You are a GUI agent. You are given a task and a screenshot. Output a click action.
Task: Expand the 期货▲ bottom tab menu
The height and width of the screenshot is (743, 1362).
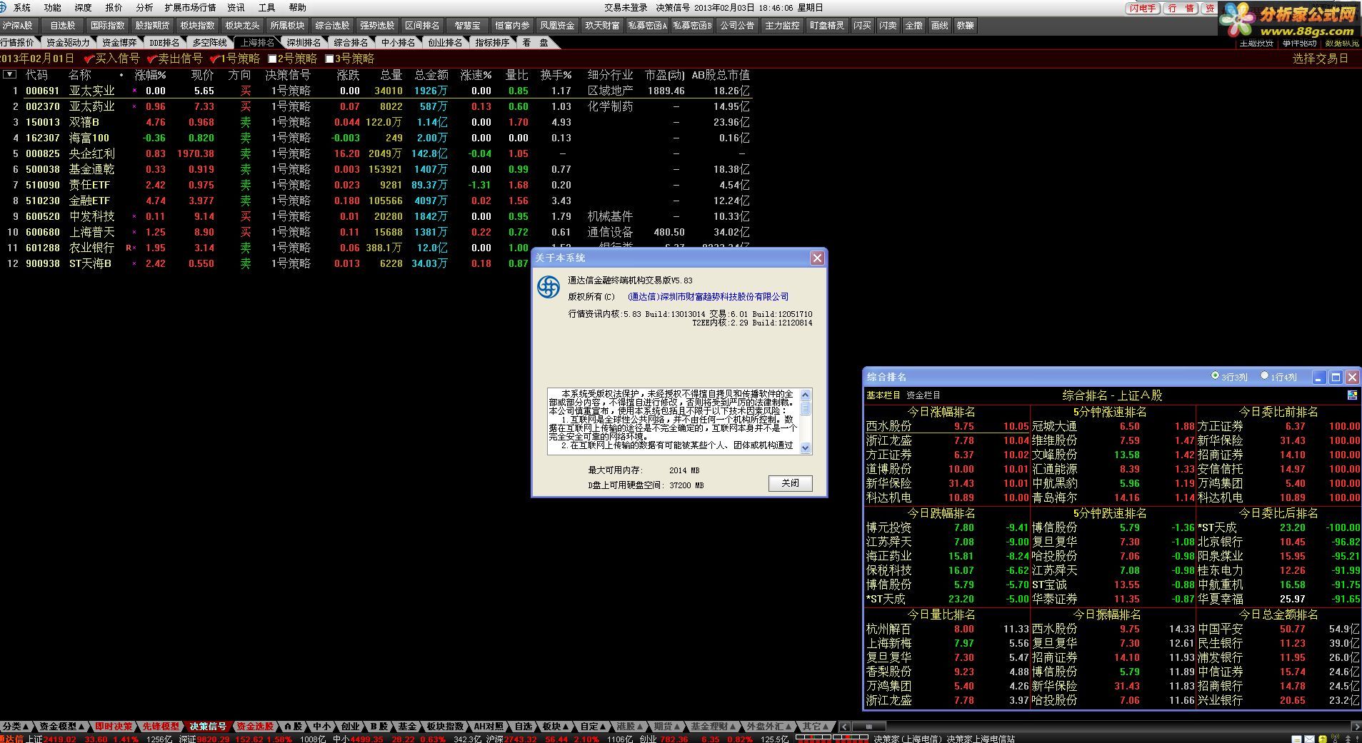tap(667, 727)
